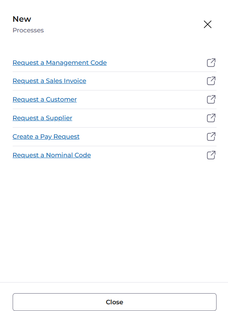Image resolution: width=228 pixels, height=311 pixels.
Task: Click the Close button at the bottom
Action: point(115,302)
